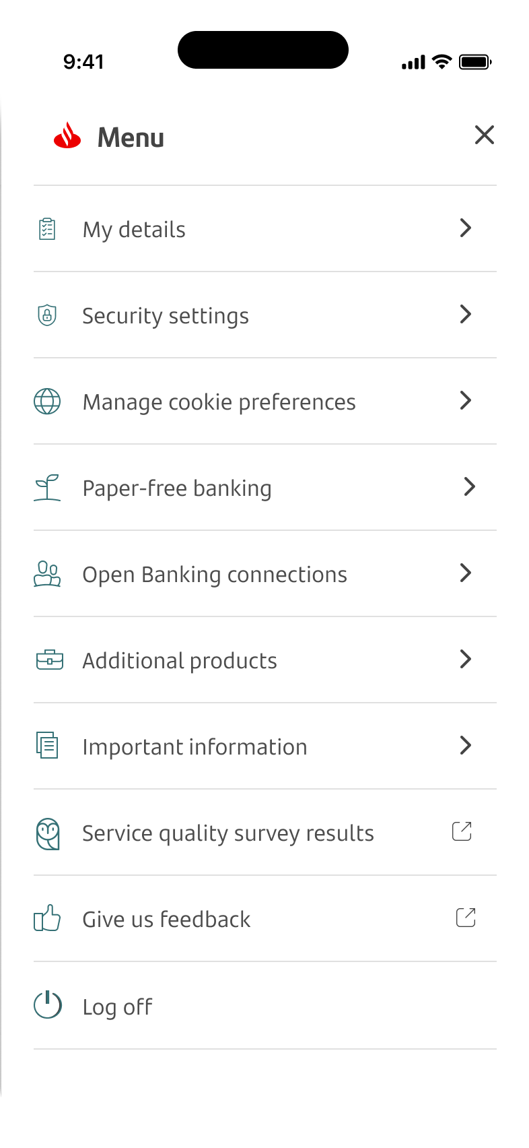The image size is (529, 1148).
Task: Click the people icon for Open Banking
Action: pyautogui.click(x=47, y=574)
